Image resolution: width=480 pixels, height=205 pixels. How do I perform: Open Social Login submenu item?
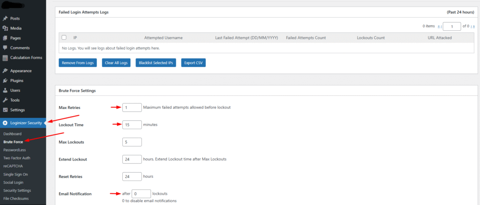pos(14,182)
